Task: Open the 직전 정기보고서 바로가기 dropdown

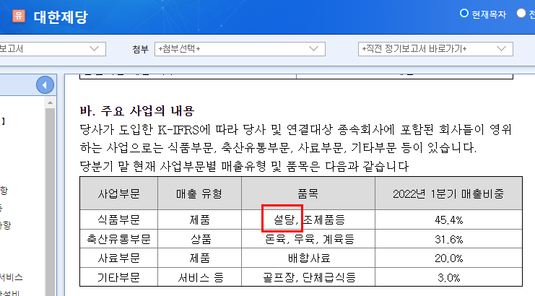Action: pos(435,49)
